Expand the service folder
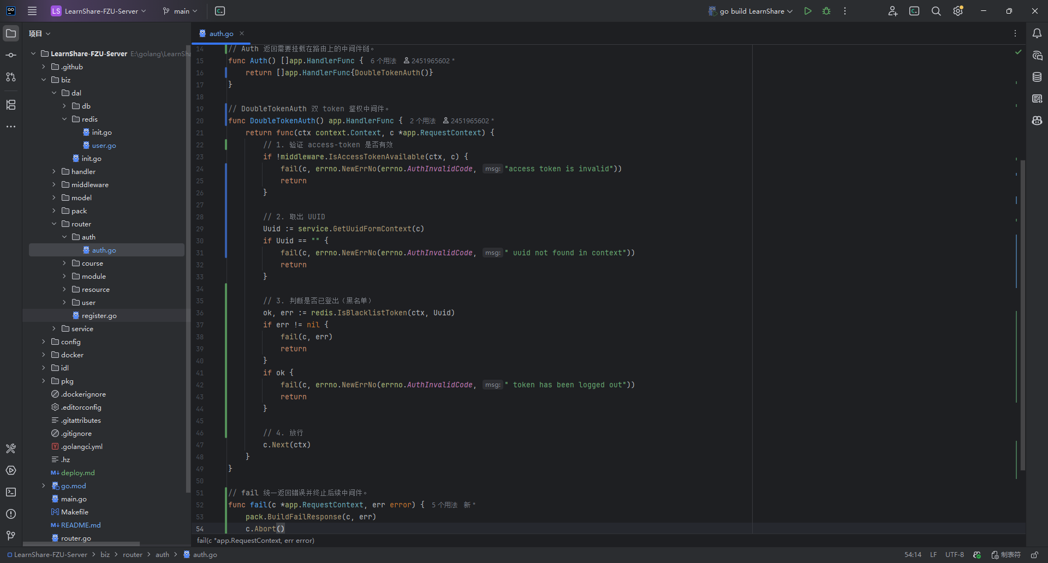The image size is (1048, 563). tap(54, 328)
